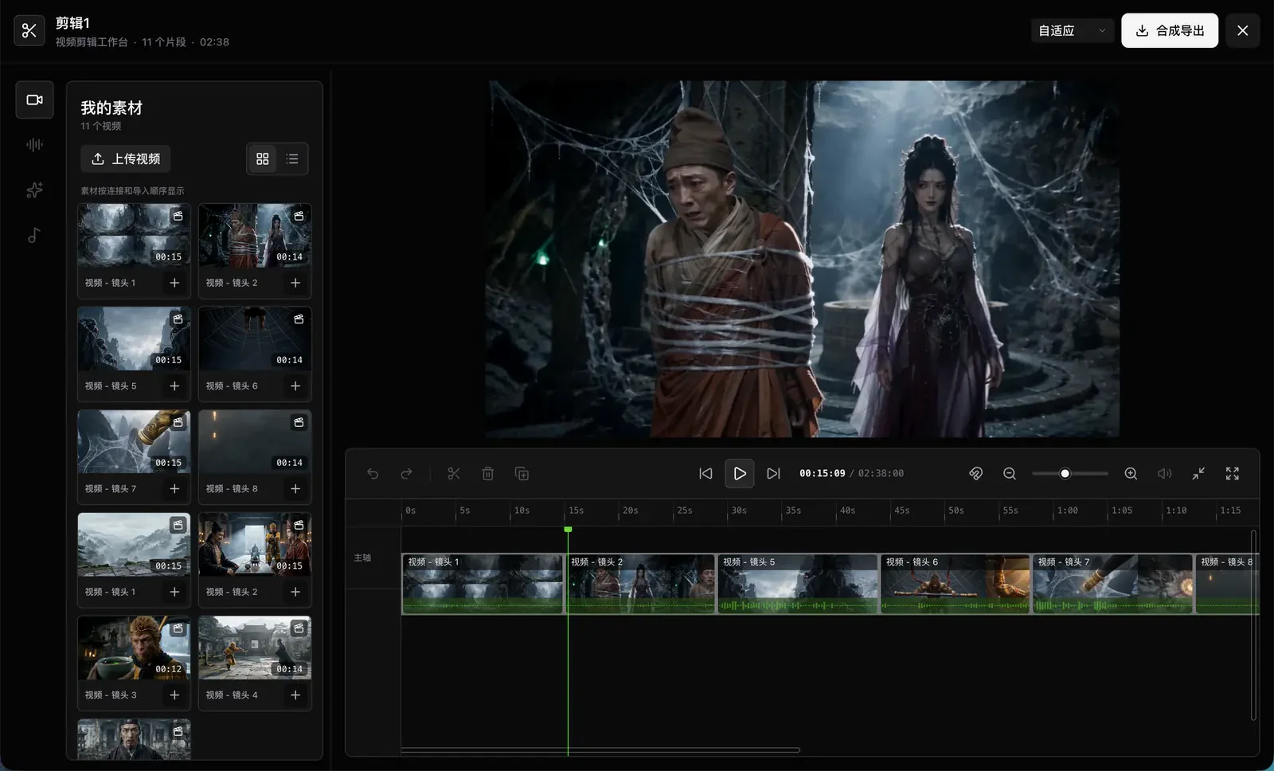1274x771 pixels.
Task: Add 视频 - 镜头 5 clip to timeline
Action: [174, 385]
